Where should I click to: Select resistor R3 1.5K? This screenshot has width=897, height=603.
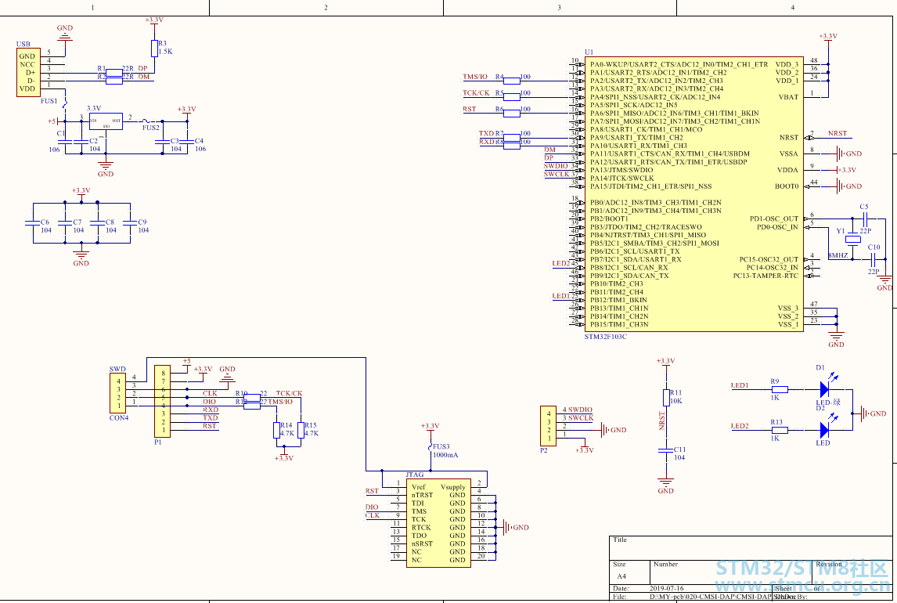154,48
